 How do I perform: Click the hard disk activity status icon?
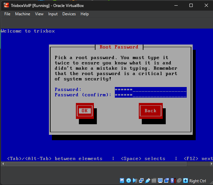pyautogui.click(x=122, y=181)
